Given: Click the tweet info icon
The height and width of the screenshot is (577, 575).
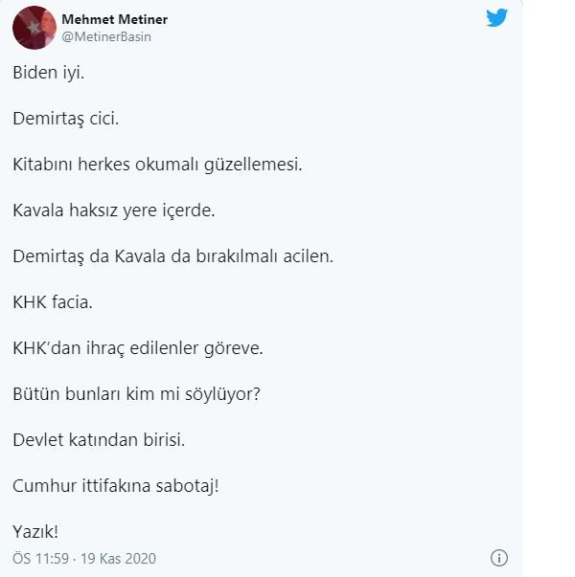Looking at the screenshot, I should [499, 558].
